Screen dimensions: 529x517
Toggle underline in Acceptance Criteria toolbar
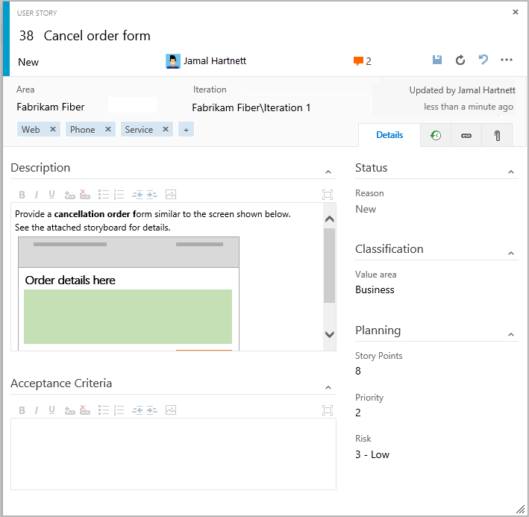pyautogui.click(x=51, y=410)
